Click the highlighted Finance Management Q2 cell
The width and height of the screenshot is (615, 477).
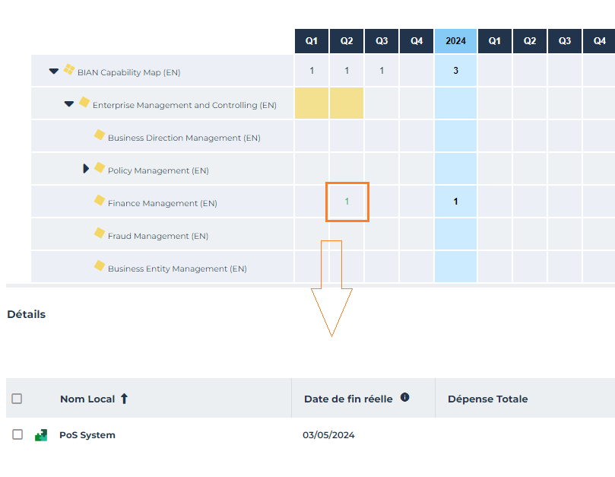coord(347,202)
